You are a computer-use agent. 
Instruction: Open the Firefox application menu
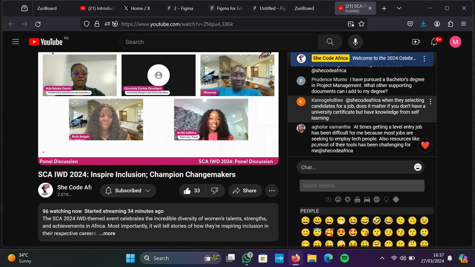click(x=464, y=24)
